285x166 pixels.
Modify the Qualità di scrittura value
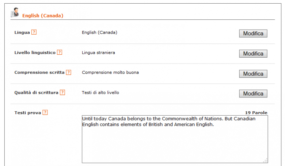[253, 94]
